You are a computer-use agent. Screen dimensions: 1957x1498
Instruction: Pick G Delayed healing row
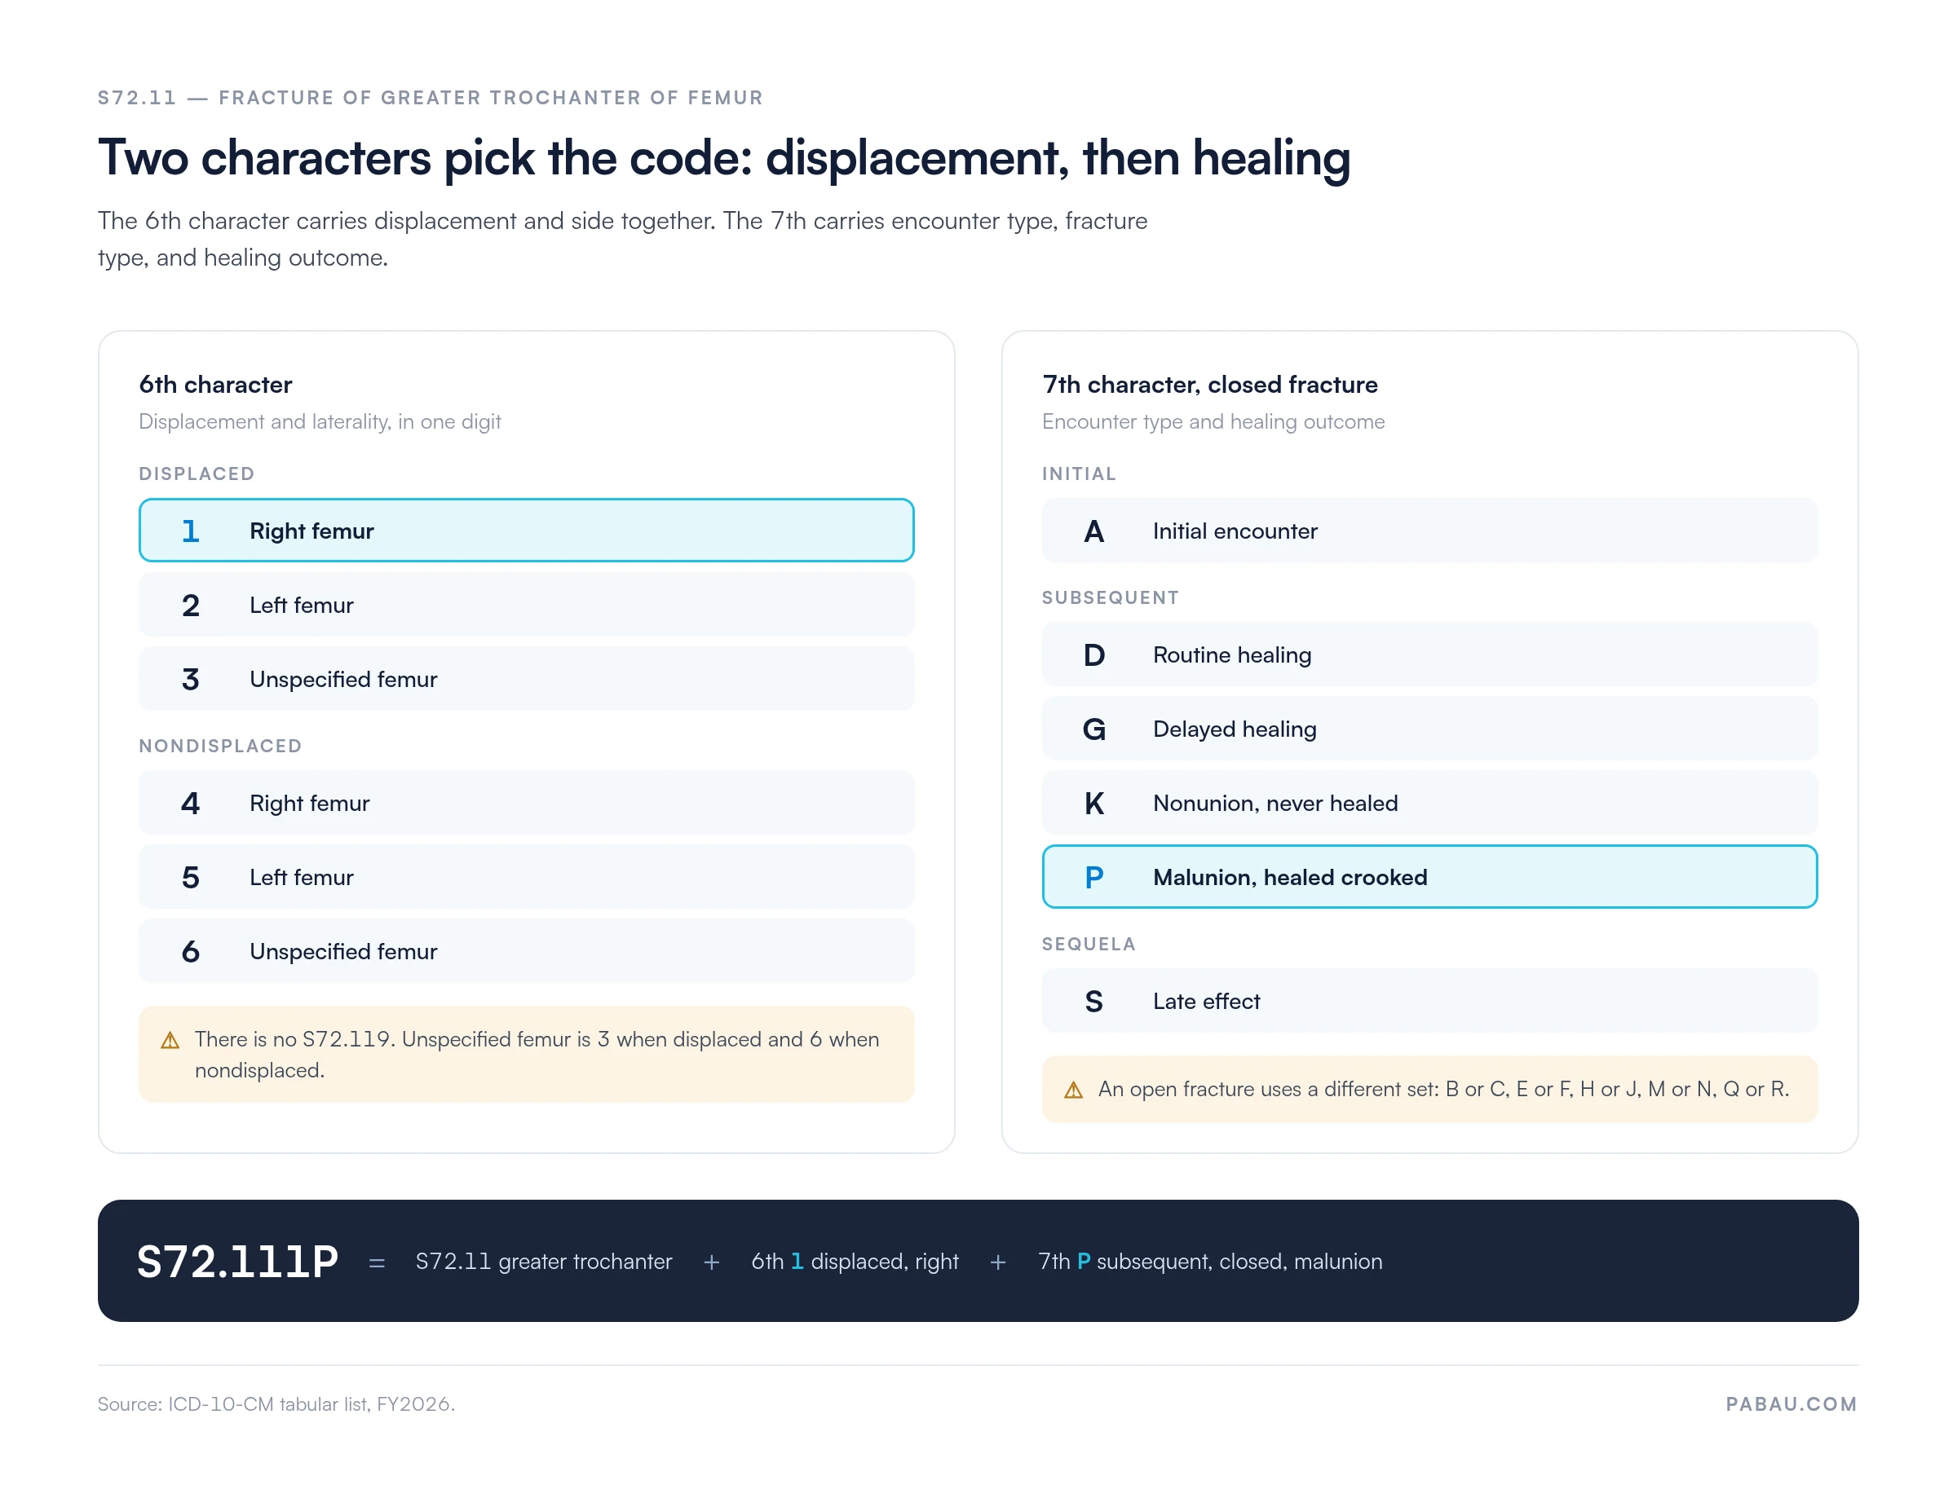click(1429, 729)
